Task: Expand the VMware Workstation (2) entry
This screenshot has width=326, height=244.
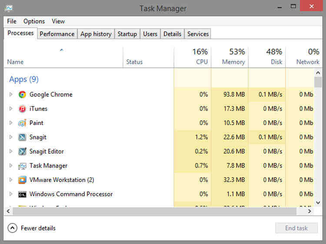Action: pos(11,180)
